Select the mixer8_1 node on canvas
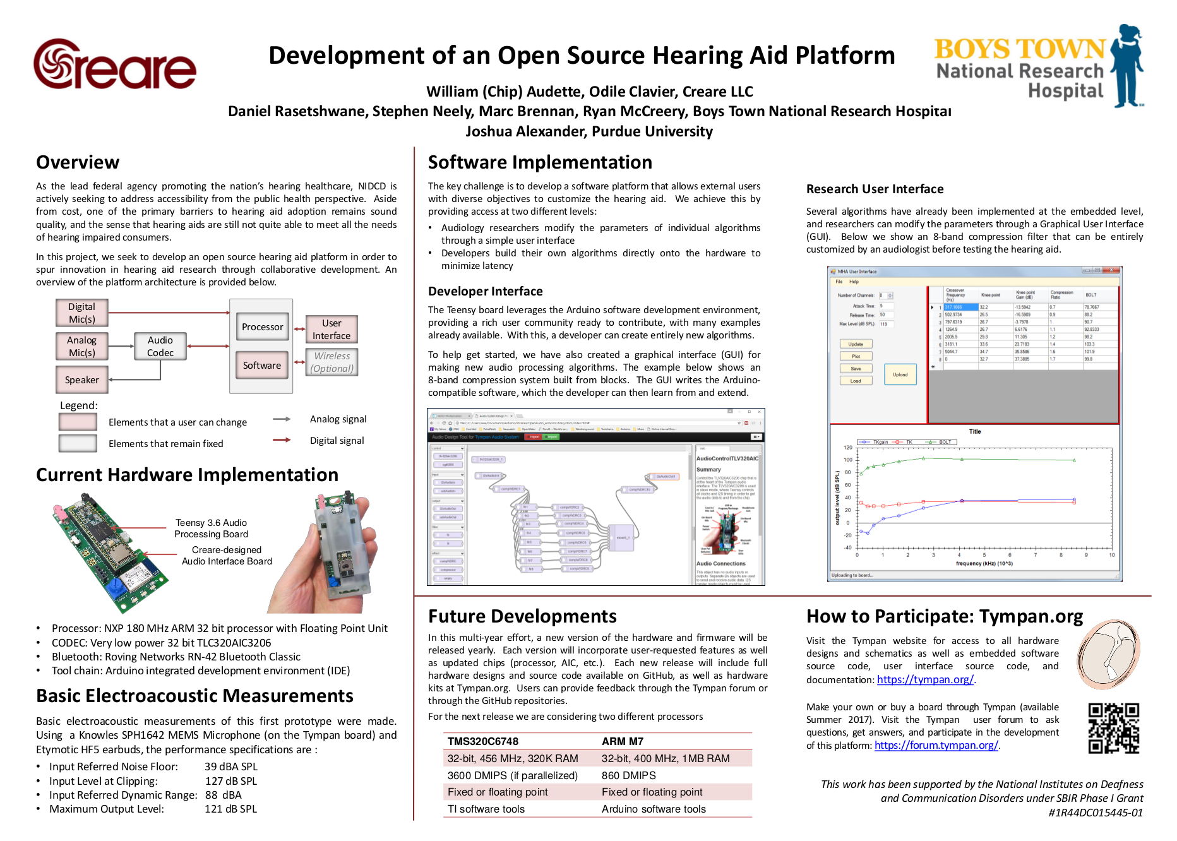 (622, 538)
